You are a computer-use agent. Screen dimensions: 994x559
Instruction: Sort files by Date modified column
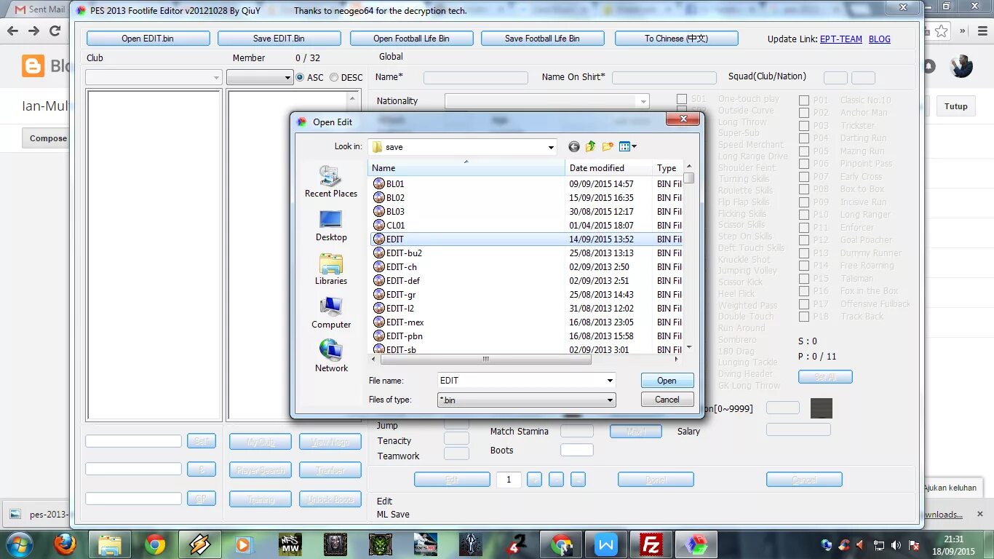pos(609,168)
